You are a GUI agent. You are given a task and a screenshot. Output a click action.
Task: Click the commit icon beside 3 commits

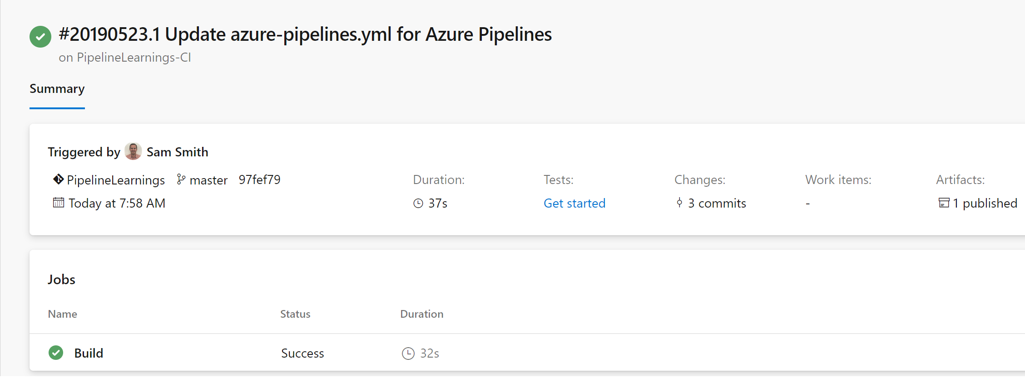coord(679,203)
